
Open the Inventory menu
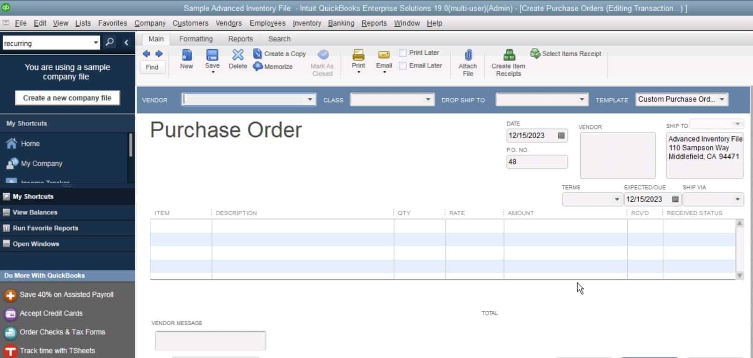click(x=307, y=23)
